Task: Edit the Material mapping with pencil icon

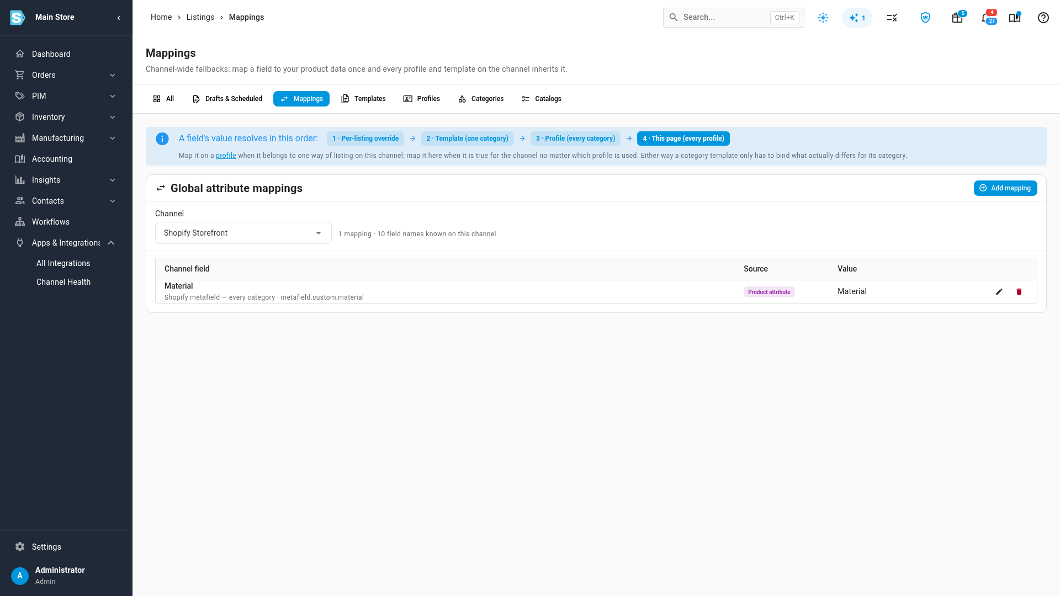Action: point(999,292)
